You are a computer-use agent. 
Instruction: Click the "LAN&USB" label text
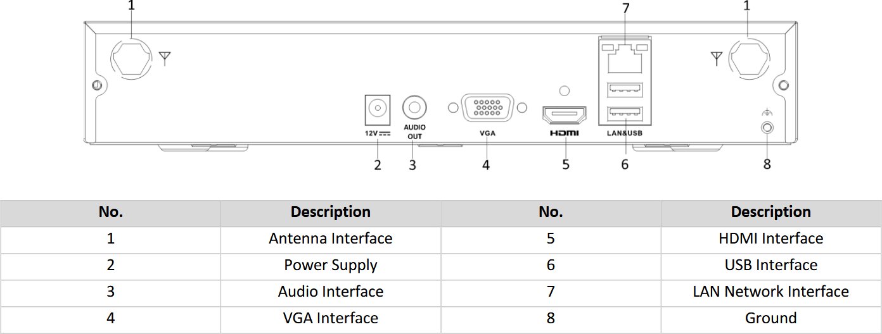(625, 133)
